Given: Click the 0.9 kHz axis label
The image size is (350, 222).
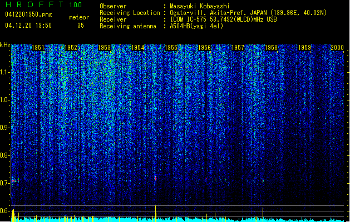Looking at the screenshot, I should (x=4, y=128).
